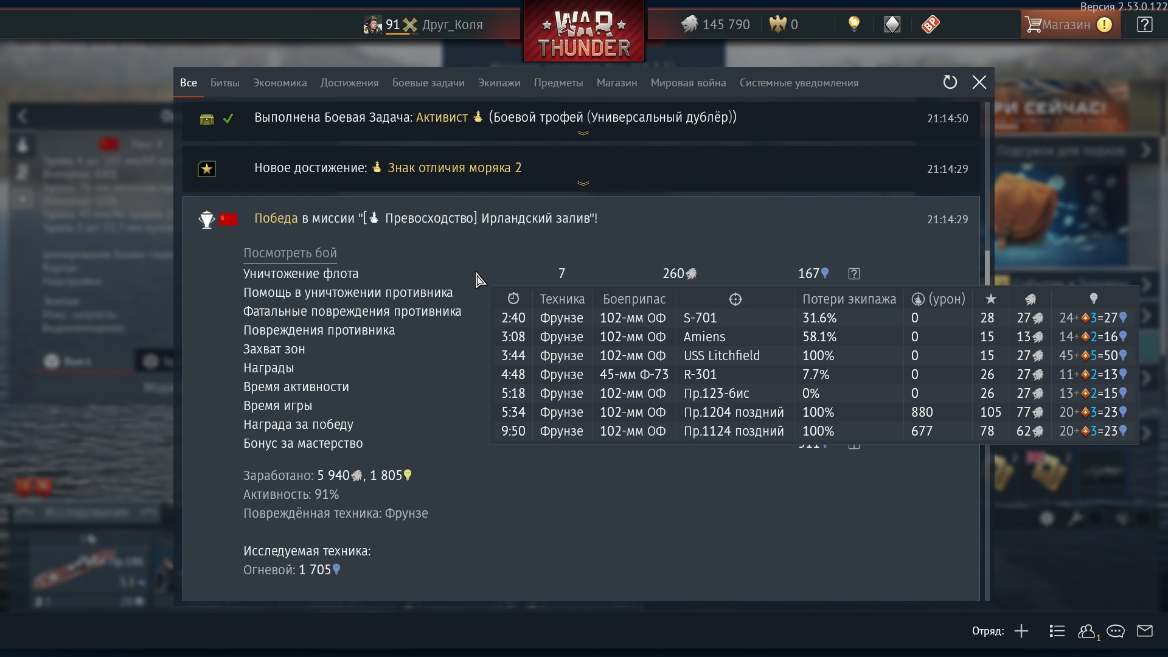Switch to the Битвы tab
The image size is (1168, 657).
[x=224, y=83]
